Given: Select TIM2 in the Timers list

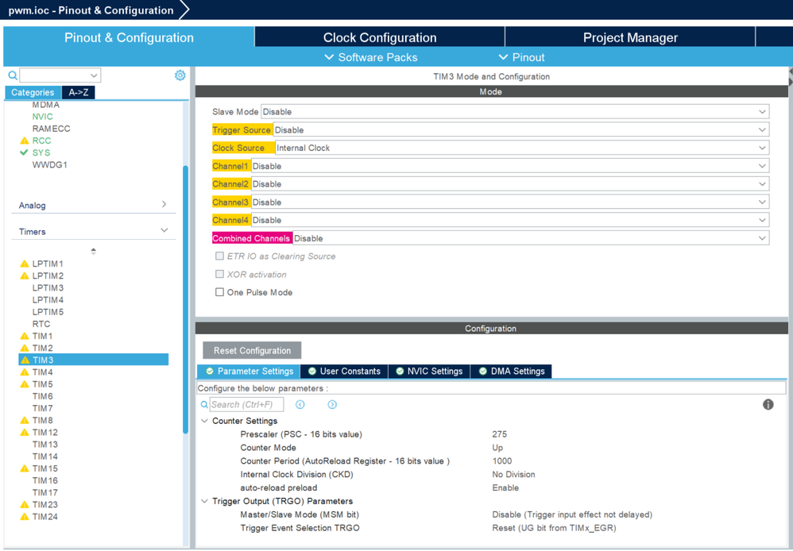Looking at the screenshot, I should [x=42, y=348].
